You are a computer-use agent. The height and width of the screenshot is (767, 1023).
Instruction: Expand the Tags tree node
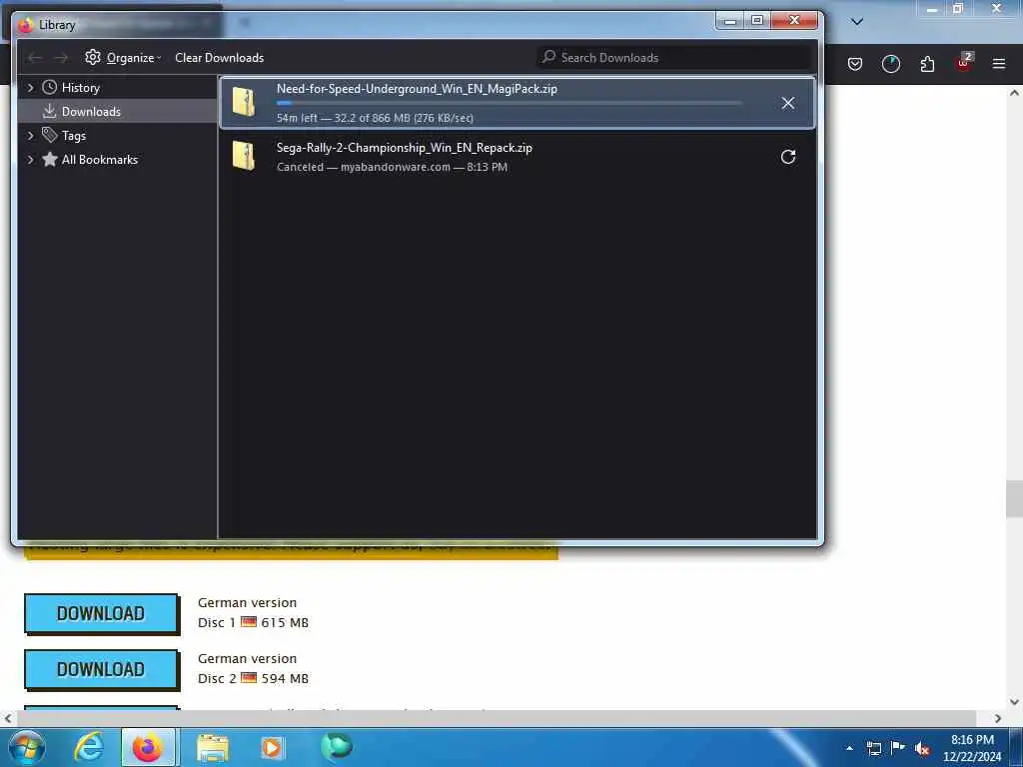[31, 136]
